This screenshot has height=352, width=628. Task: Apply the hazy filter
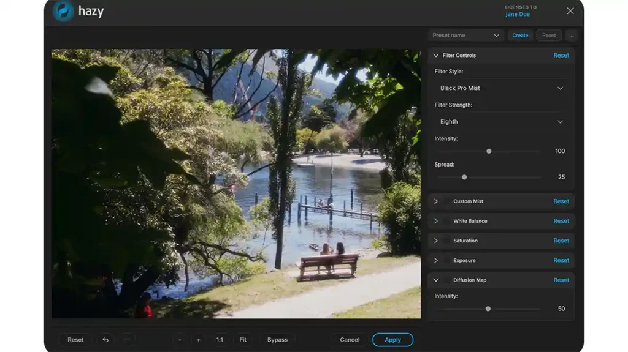[x=392, y=340]
